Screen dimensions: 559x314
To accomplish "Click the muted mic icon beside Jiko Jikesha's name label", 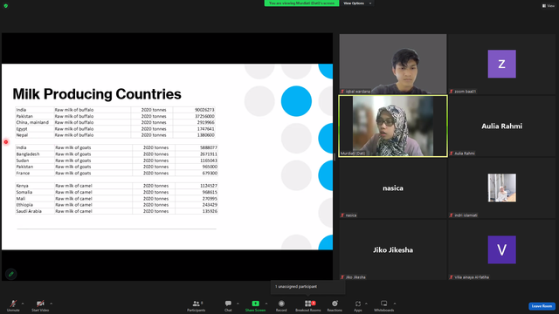I will pos(342,277).
